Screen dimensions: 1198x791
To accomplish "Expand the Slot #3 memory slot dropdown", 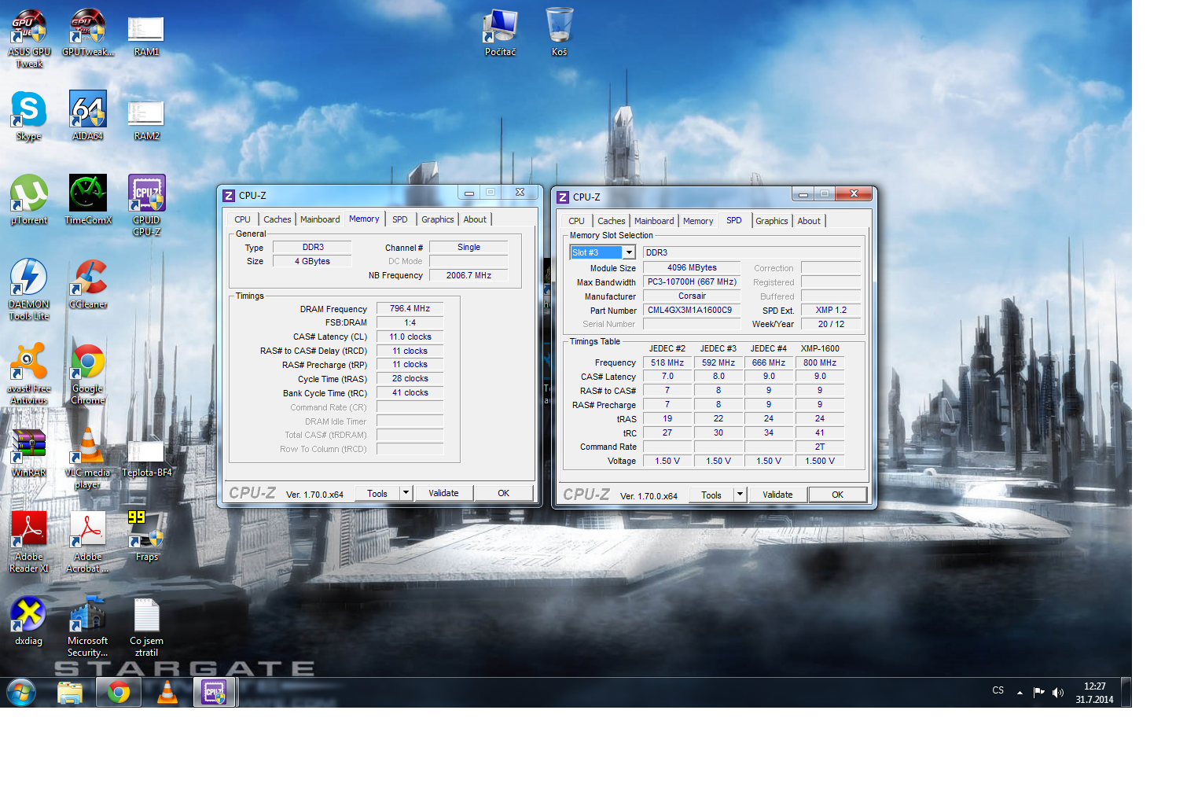I will (x=629, y=252).
